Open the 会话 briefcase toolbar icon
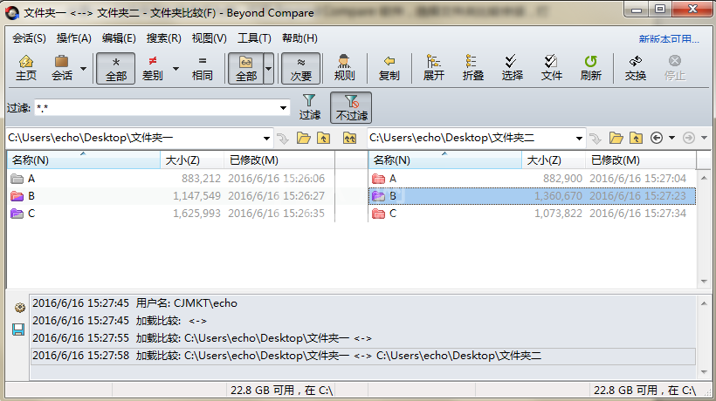This screenshot has width=716, height=401. (62, 68)
